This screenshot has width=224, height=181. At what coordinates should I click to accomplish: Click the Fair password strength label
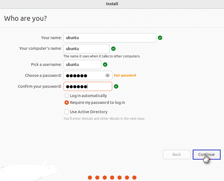125,75
